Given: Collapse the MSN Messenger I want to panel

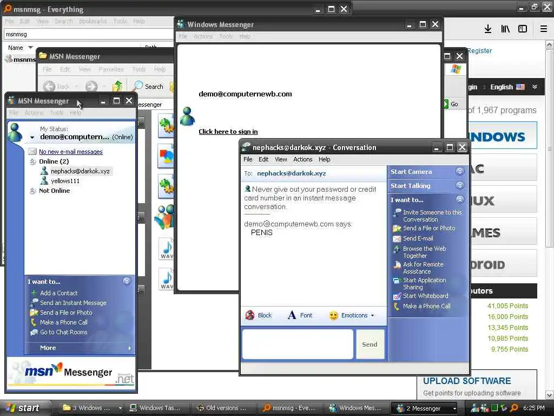Looking at the screenshot, I should tap(127, 282).
